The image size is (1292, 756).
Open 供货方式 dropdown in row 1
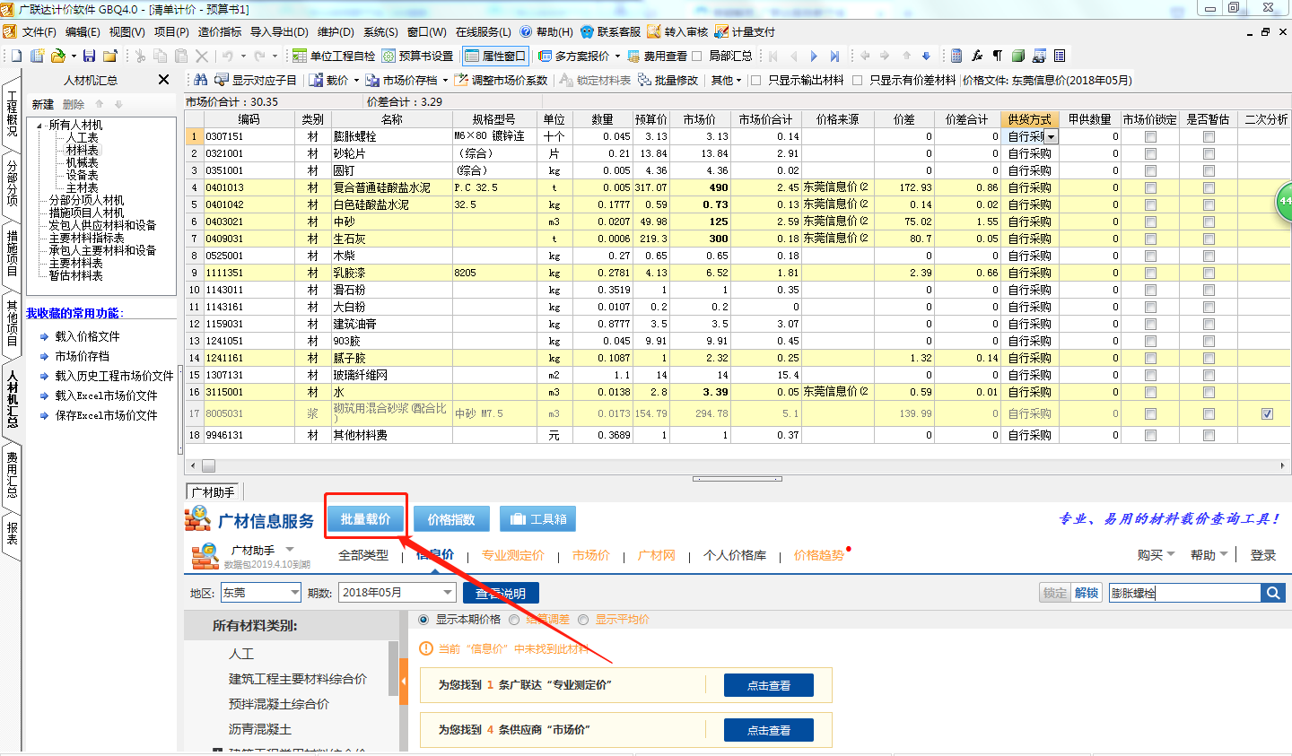(1051, 137)
